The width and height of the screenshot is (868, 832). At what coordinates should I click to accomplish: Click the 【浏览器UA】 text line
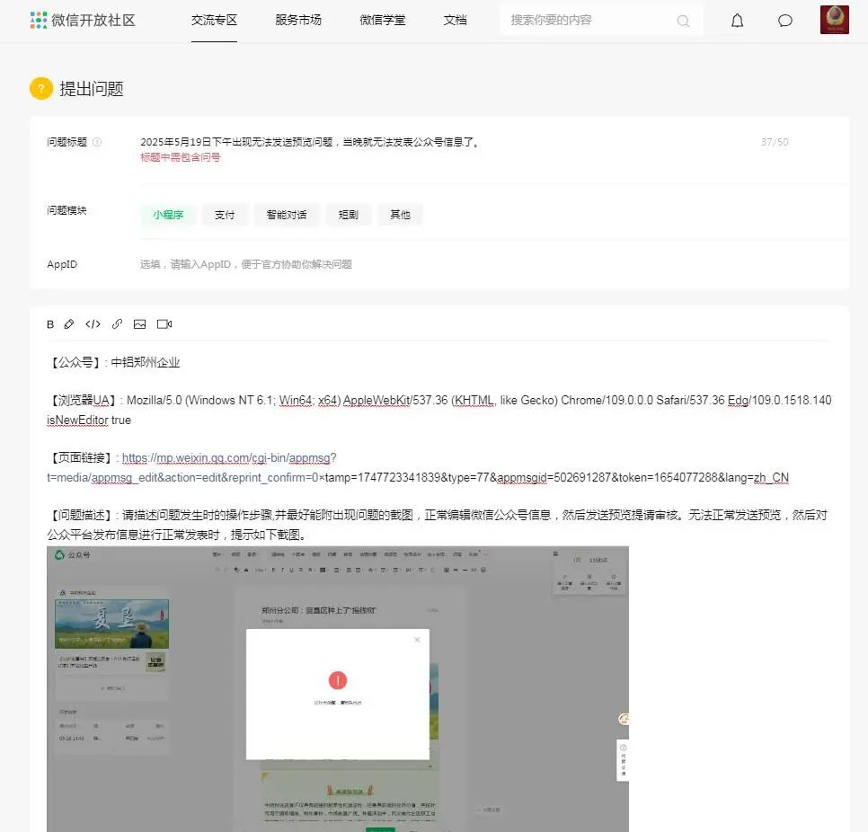(439, 411)
